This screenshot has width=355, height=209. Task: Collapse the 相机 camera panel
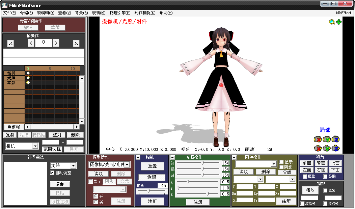click(x=138, y=157)
